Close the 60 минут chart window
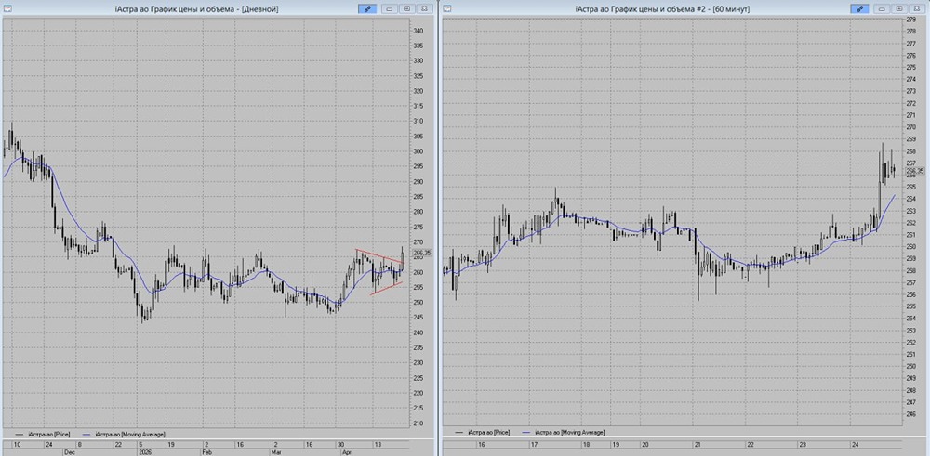The image size is (930, 456). pyautogui.click(x=916, y=8)
